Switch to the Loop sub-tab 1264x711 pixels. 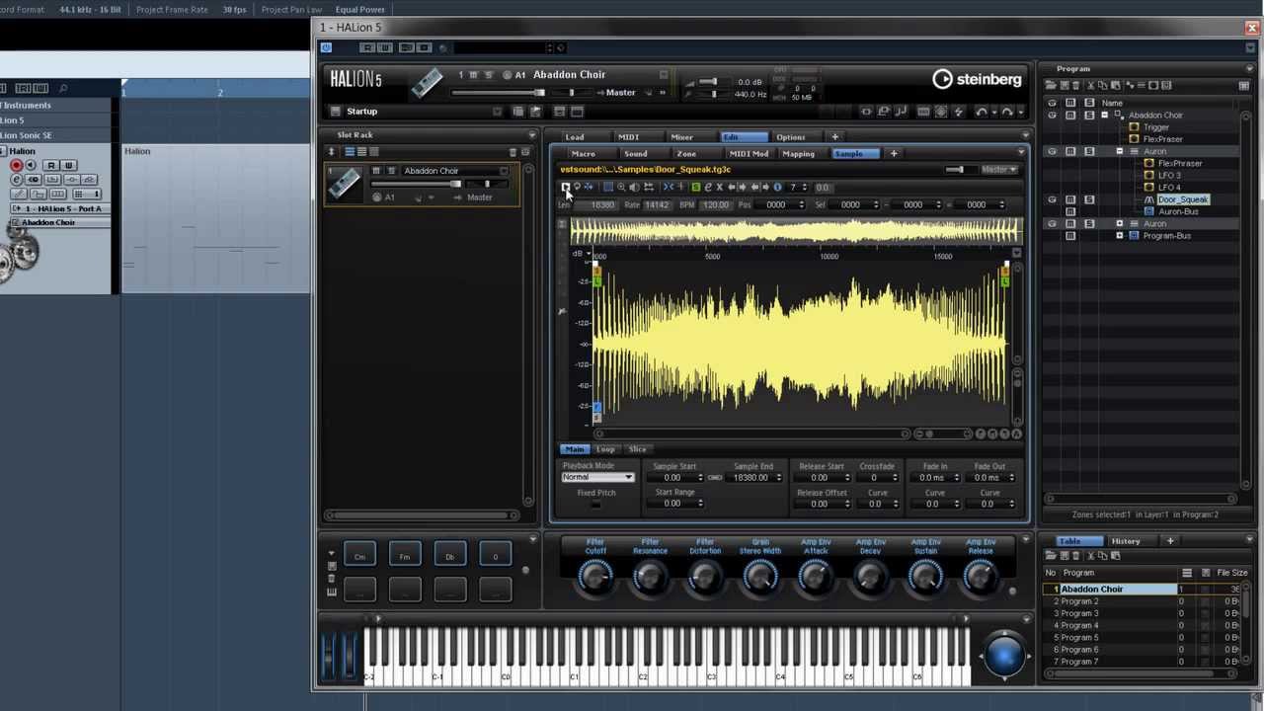click(605, 449)
